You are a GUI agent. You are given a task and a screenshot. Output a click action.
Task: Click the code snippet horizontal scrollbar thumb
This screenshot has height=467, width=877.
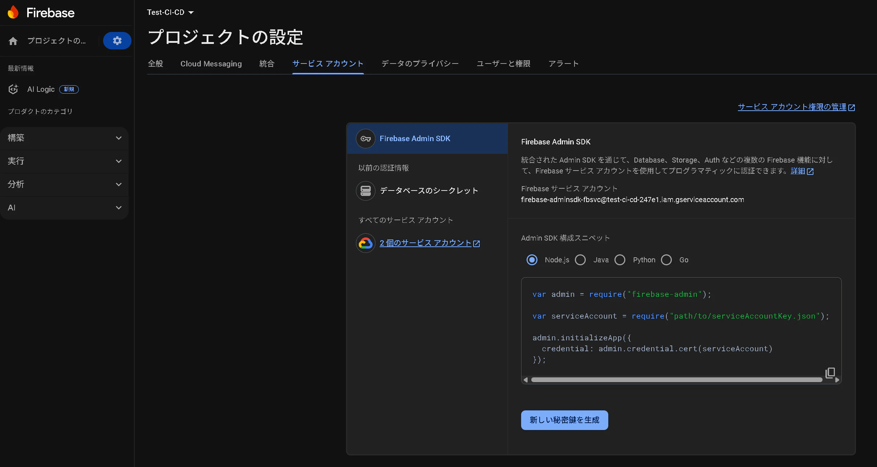coord(677,380)
